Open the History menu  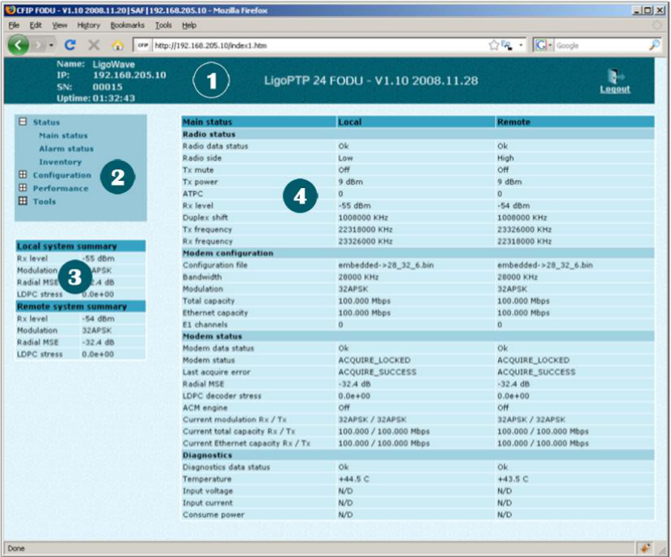point(89,26)
